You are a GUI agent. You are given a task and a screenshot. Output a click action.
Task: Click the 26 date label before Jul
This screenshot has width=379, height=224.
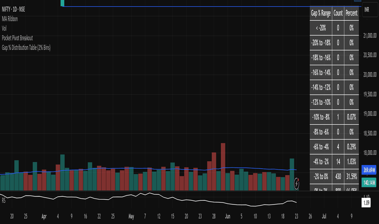tap(310, 216)
